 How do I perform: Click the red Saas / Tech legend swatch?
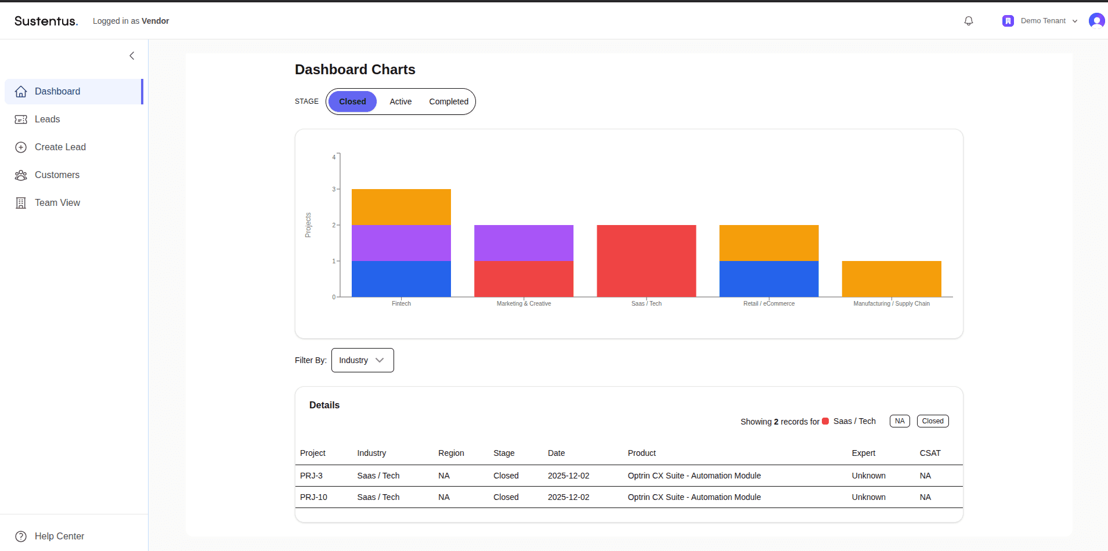click(x=825, y=421)
